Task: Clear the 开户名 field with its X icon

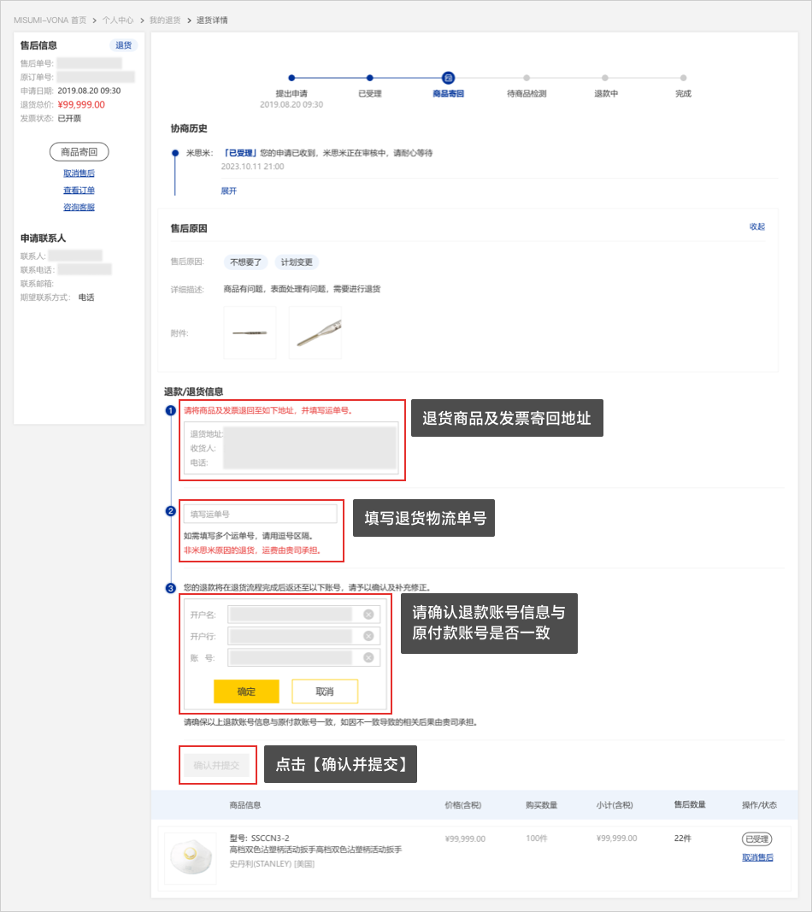Action: [368, 615]
